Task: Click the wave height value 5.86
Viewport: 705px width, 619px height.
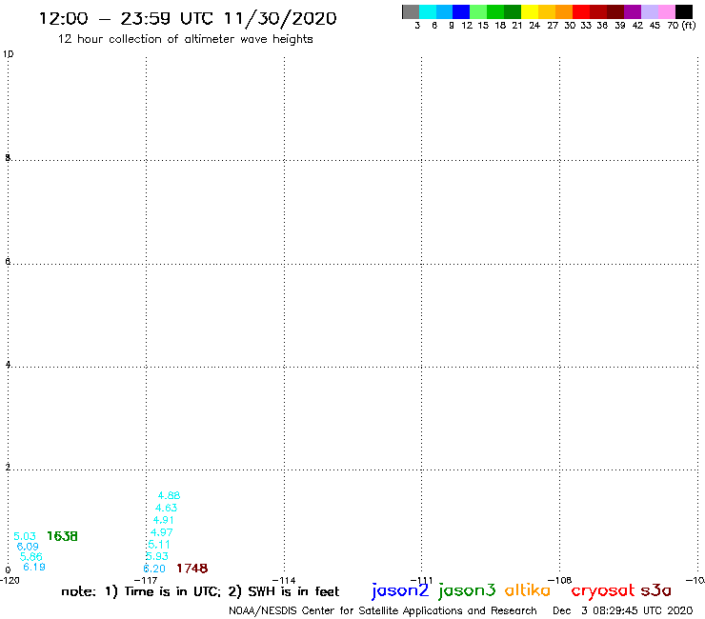Action: pyautogui.click(x=31, y=556)
